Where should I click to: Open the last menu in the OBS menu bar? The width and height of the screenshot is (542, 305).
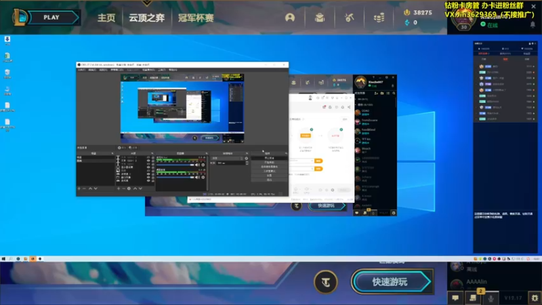[173, 70]
